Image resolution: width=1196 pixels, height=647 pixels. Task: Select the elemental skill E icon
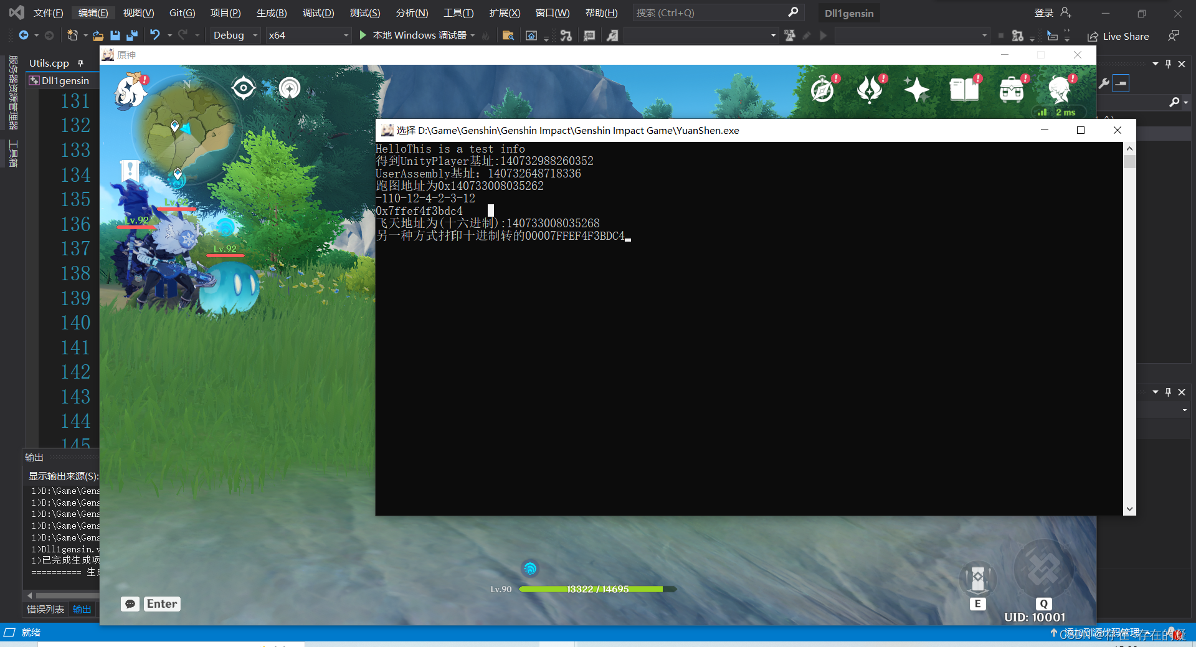[x=977, y=579]
